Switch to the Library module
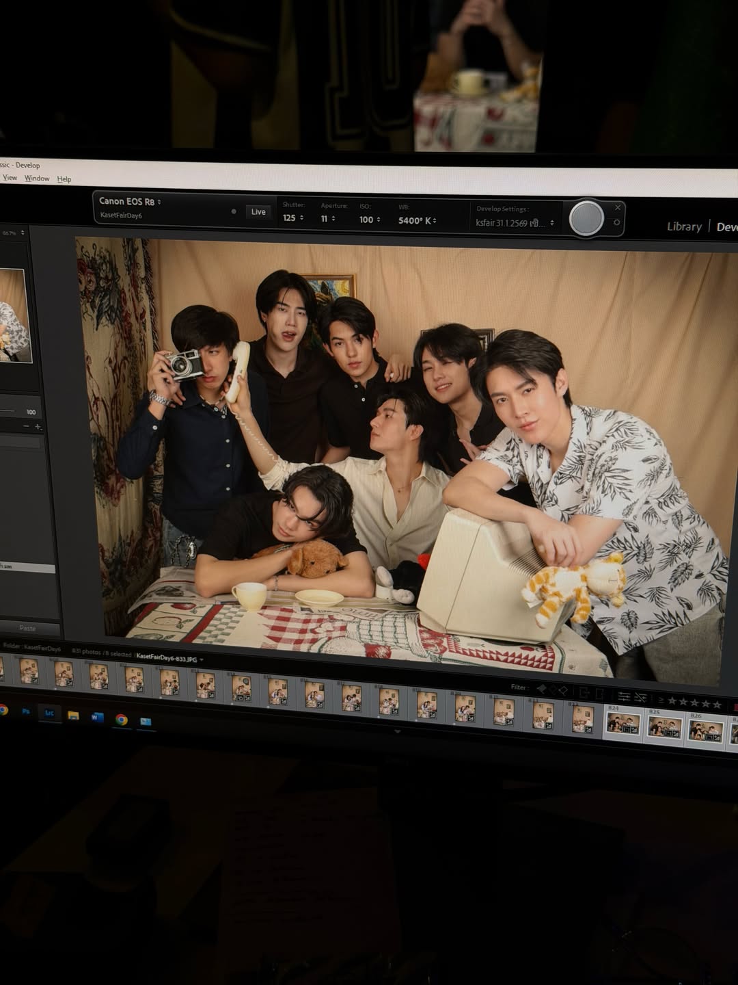 (684, 226)
